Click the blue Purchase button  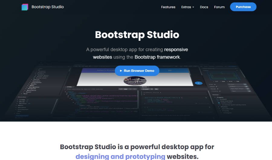(x=243, y=7)
